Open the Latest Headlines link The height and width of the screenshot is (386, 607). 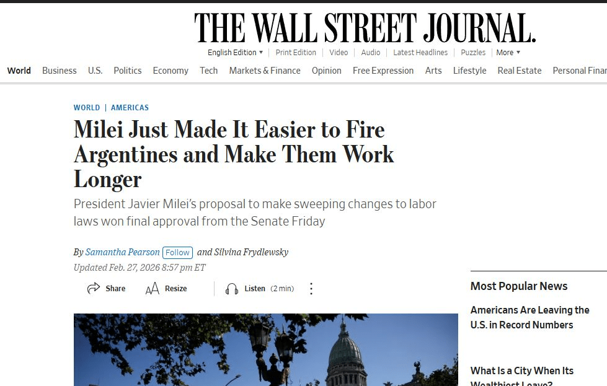click(x=420, y=52)
